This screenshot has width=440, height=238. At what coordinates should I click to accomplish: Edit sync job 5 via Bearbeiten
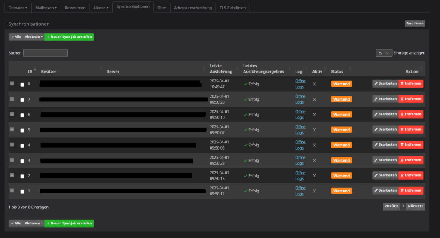point(385,129)
